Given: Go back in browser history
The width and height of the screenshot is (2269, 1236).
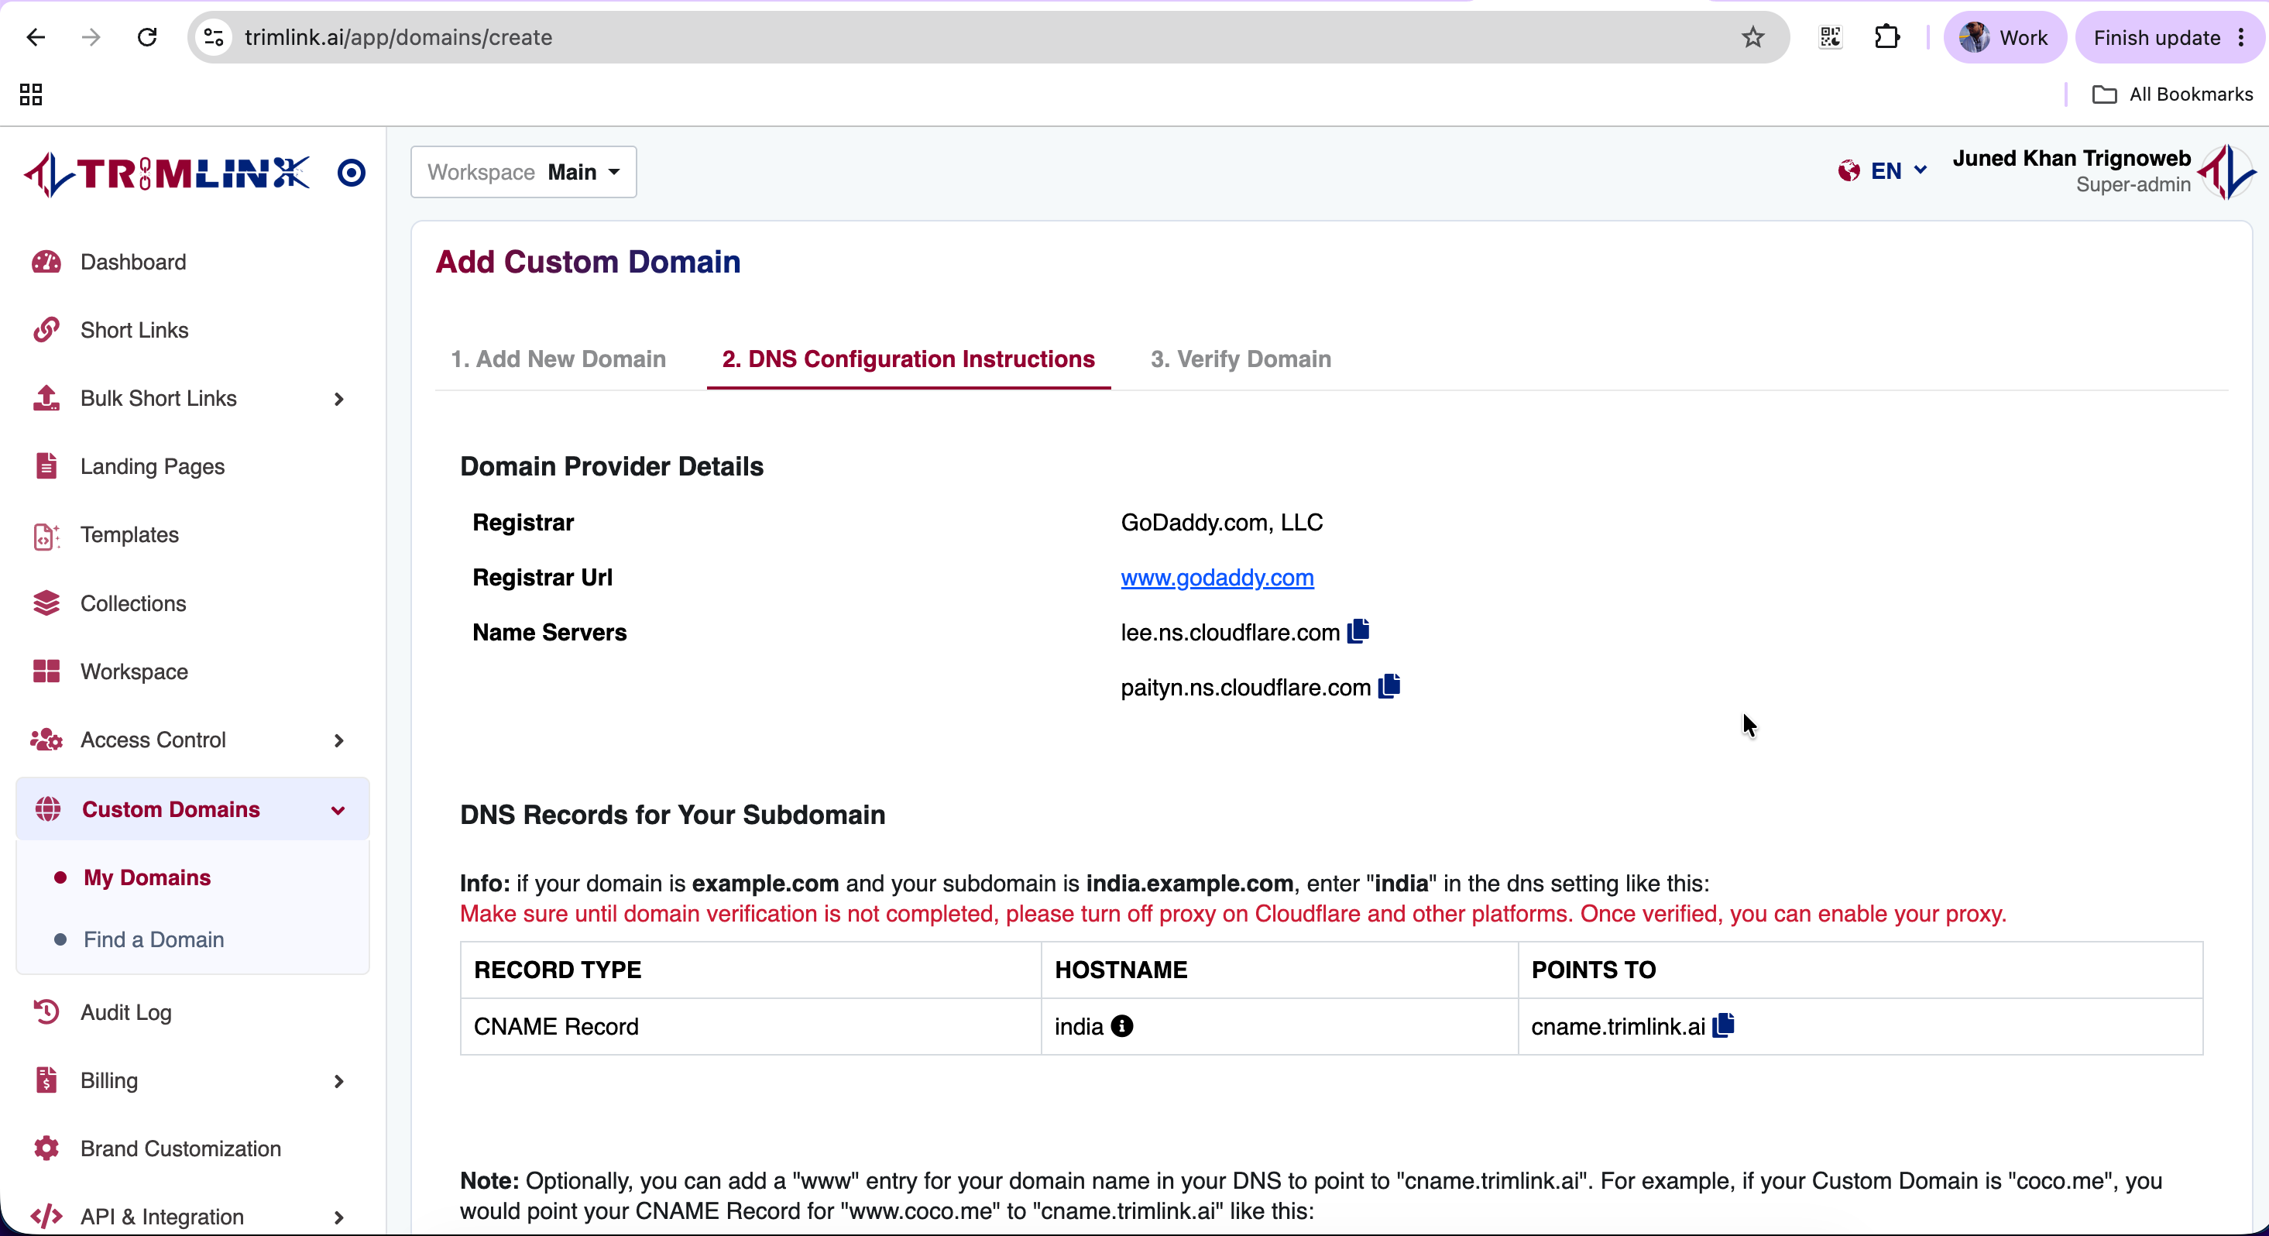Looking at the screenshot, I should tap(35, 37).
